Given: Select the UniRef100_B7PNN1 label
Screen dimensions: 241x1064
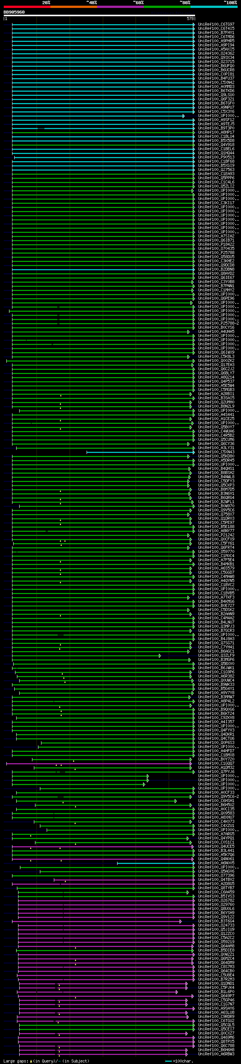Looking at the screenshot, I should [216, 286].
